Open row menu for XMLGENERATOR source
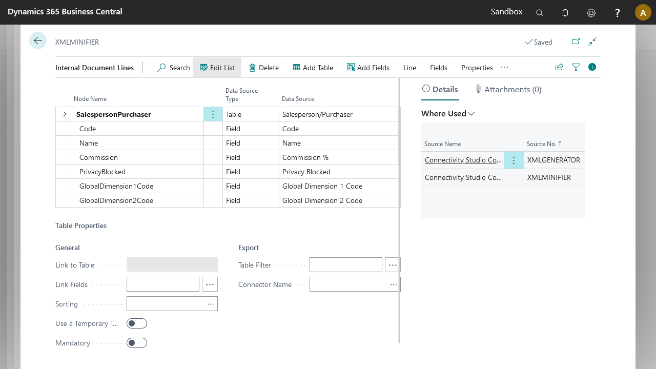 pyautogui.click(x=514, y=160)
